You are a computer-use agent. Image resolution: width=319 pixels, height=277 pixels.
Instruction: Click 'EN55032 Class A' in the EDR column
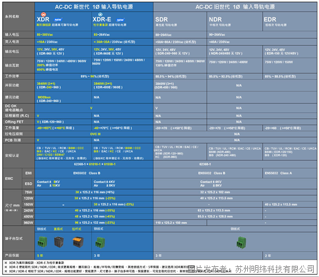(x=278, y=173)
